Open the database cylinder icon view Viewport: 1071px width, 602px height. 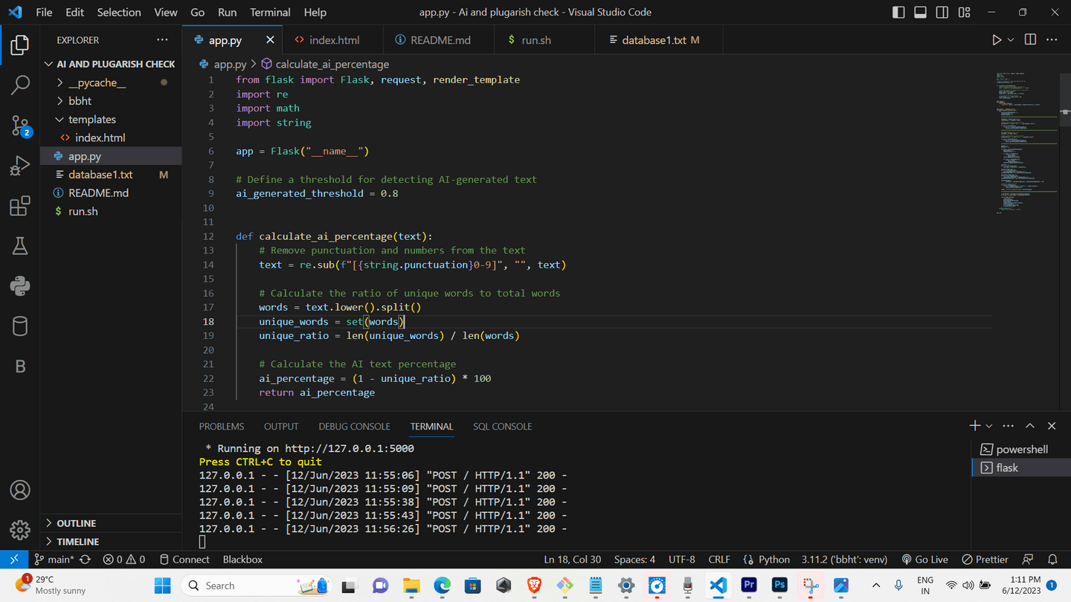click(x=20, y=326)
